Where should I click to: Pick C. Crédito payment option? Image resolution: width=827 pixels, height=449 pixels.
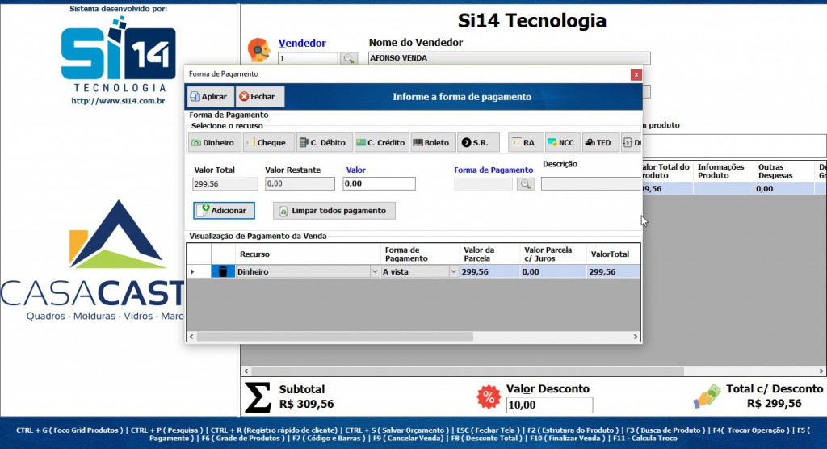380,143
